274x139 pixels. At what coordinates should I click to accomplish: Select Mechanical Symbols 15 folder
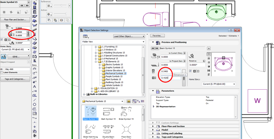[x=116, y=73]
